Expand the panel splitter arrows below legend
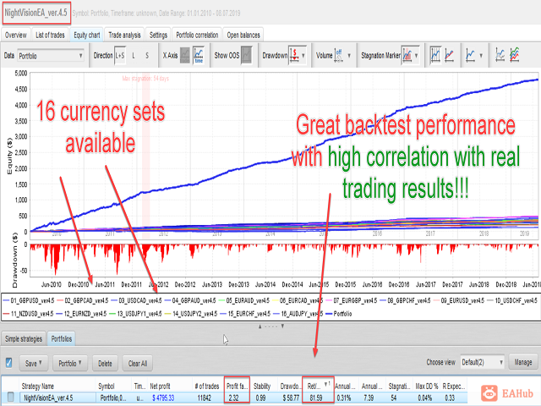The width and height of the screenshot is (541, 406). 271,326
